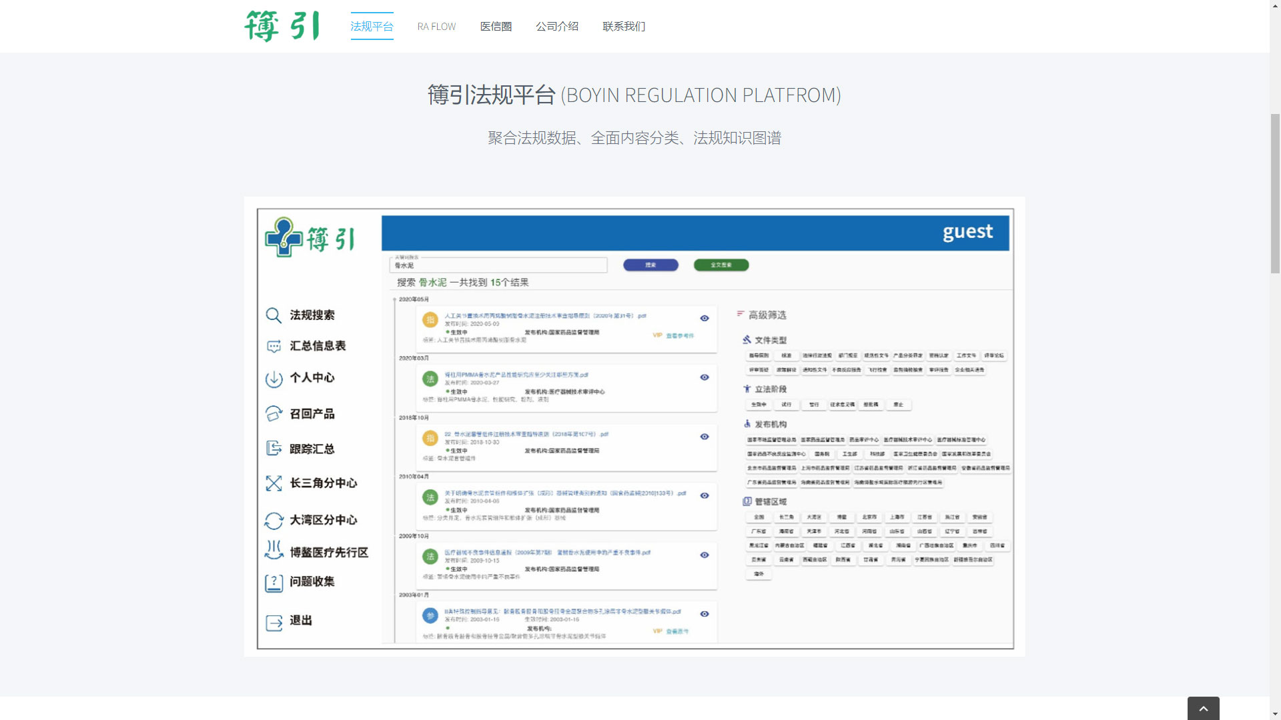Open the 医信圈 nav item
1281x720 pixels.
(496, 27)
